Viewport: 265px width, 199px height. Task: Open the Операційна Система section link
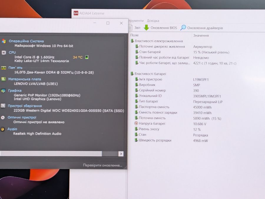coord(26,41)
